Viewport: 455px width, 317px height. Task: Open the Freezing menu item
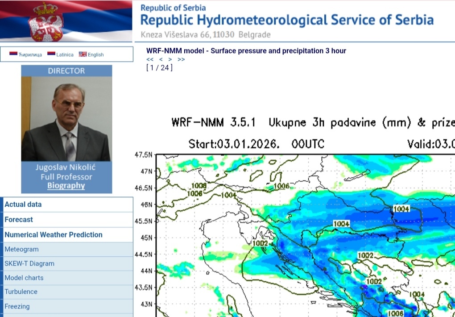point(17,307)
